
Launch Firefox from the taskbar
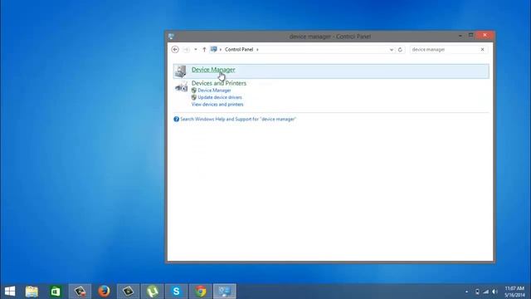[x=104, y=292]
